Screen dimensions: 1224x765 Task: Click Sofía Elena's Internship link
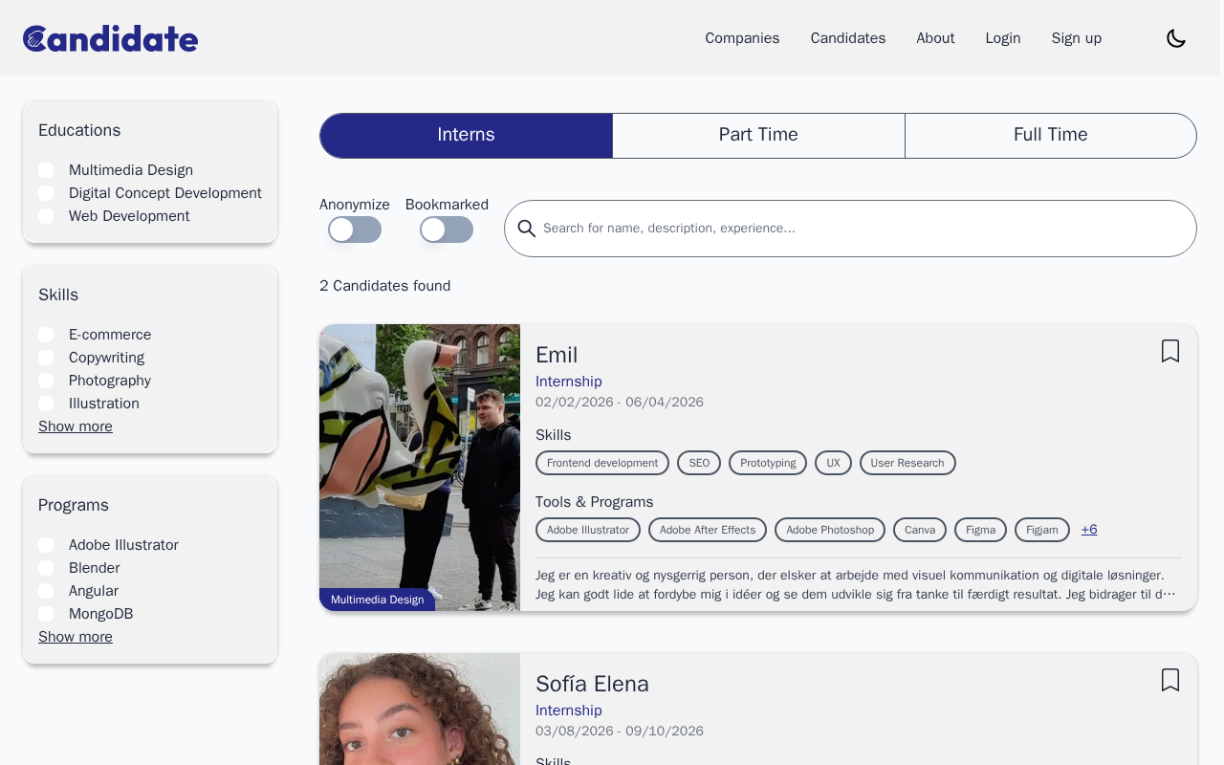tap(569, 710)
